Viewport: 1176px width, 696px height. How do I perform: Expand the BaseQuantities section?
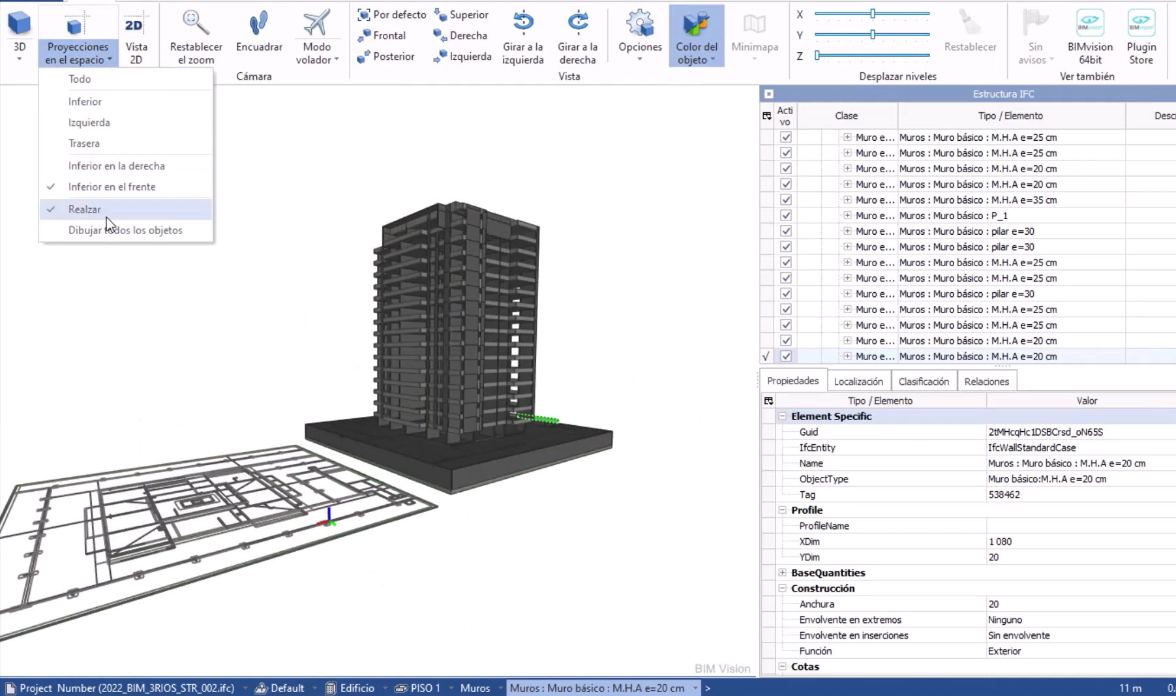click(781, 572)
